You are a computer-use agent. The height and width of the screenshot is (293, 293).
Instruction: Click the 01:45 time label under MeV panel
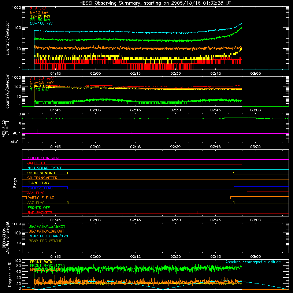coord(56,110)
